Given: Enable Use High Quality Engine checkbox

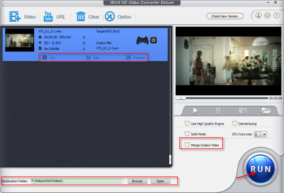Looking at the screenshot, I should click(187, 123).
